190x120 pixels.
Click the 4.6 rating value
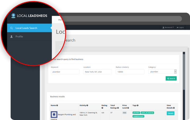(103, 113)
